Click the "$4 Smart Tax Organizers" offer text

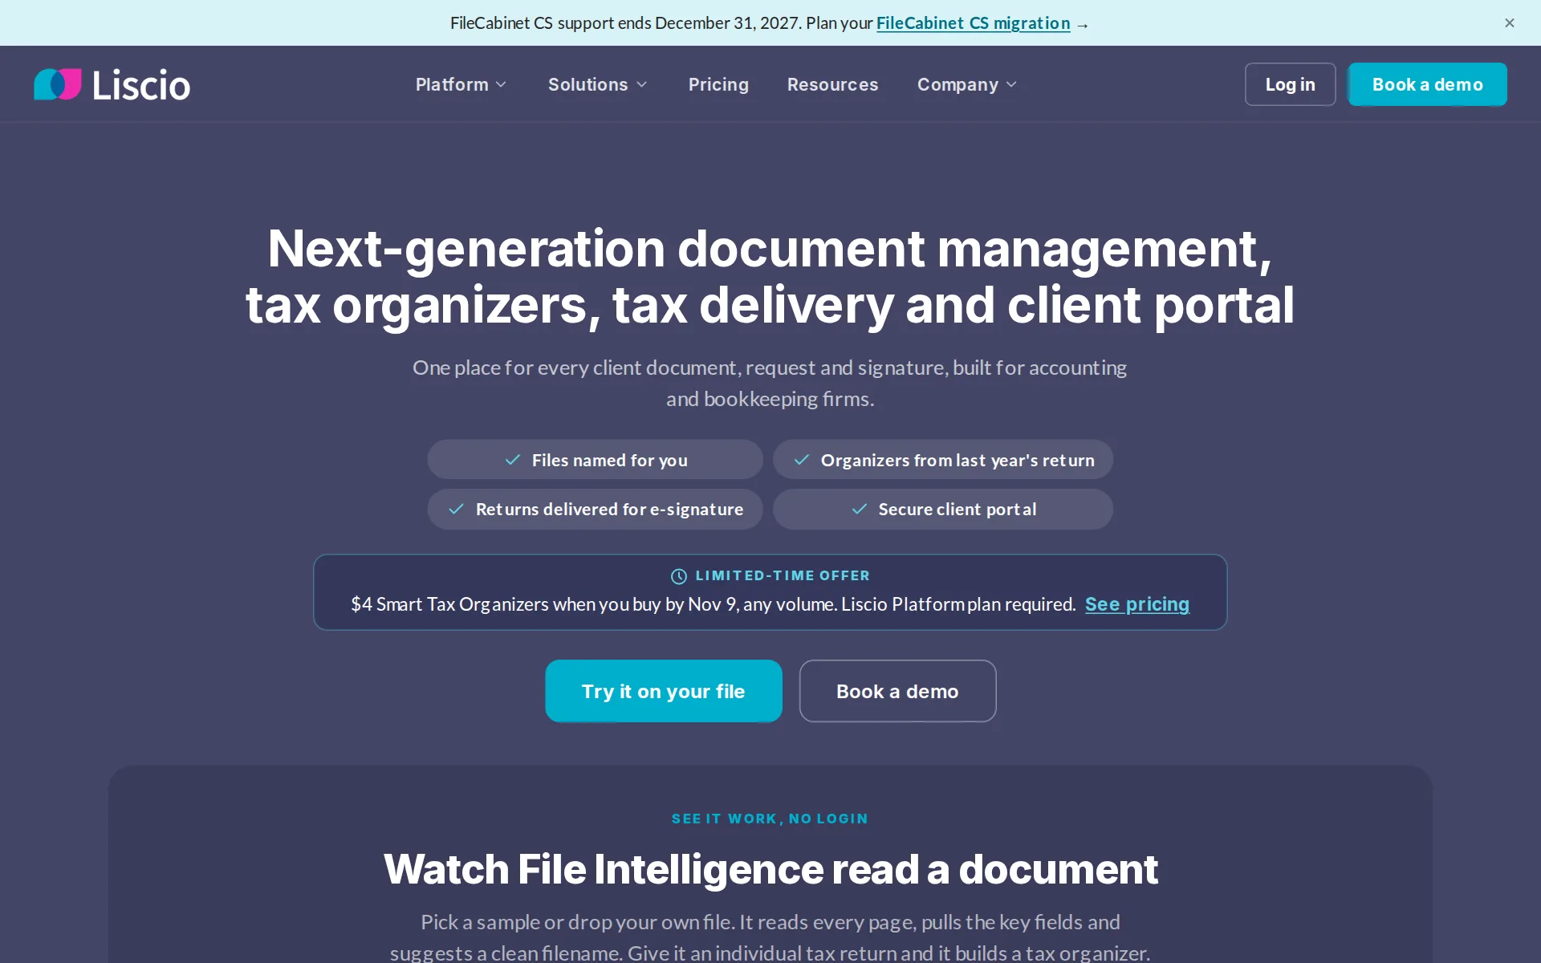click(x=714, y=604)
